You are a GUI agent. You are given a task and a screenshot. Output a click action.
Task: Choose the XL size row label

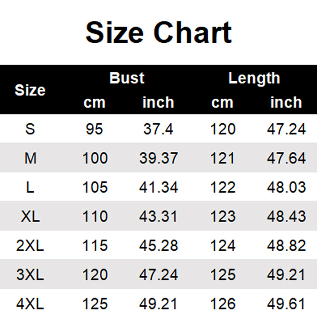(30, 217)
